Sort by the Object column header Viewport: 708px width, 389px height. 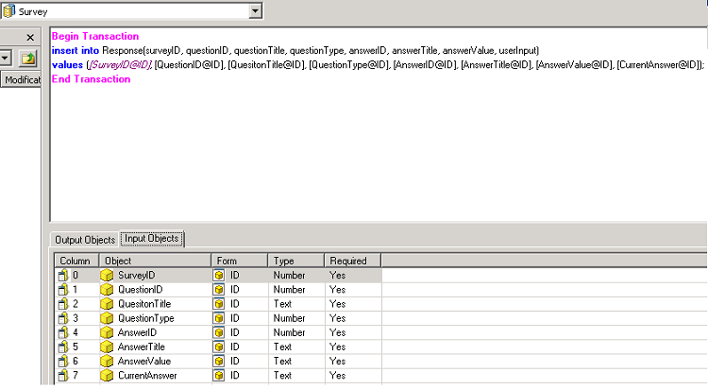155,261
